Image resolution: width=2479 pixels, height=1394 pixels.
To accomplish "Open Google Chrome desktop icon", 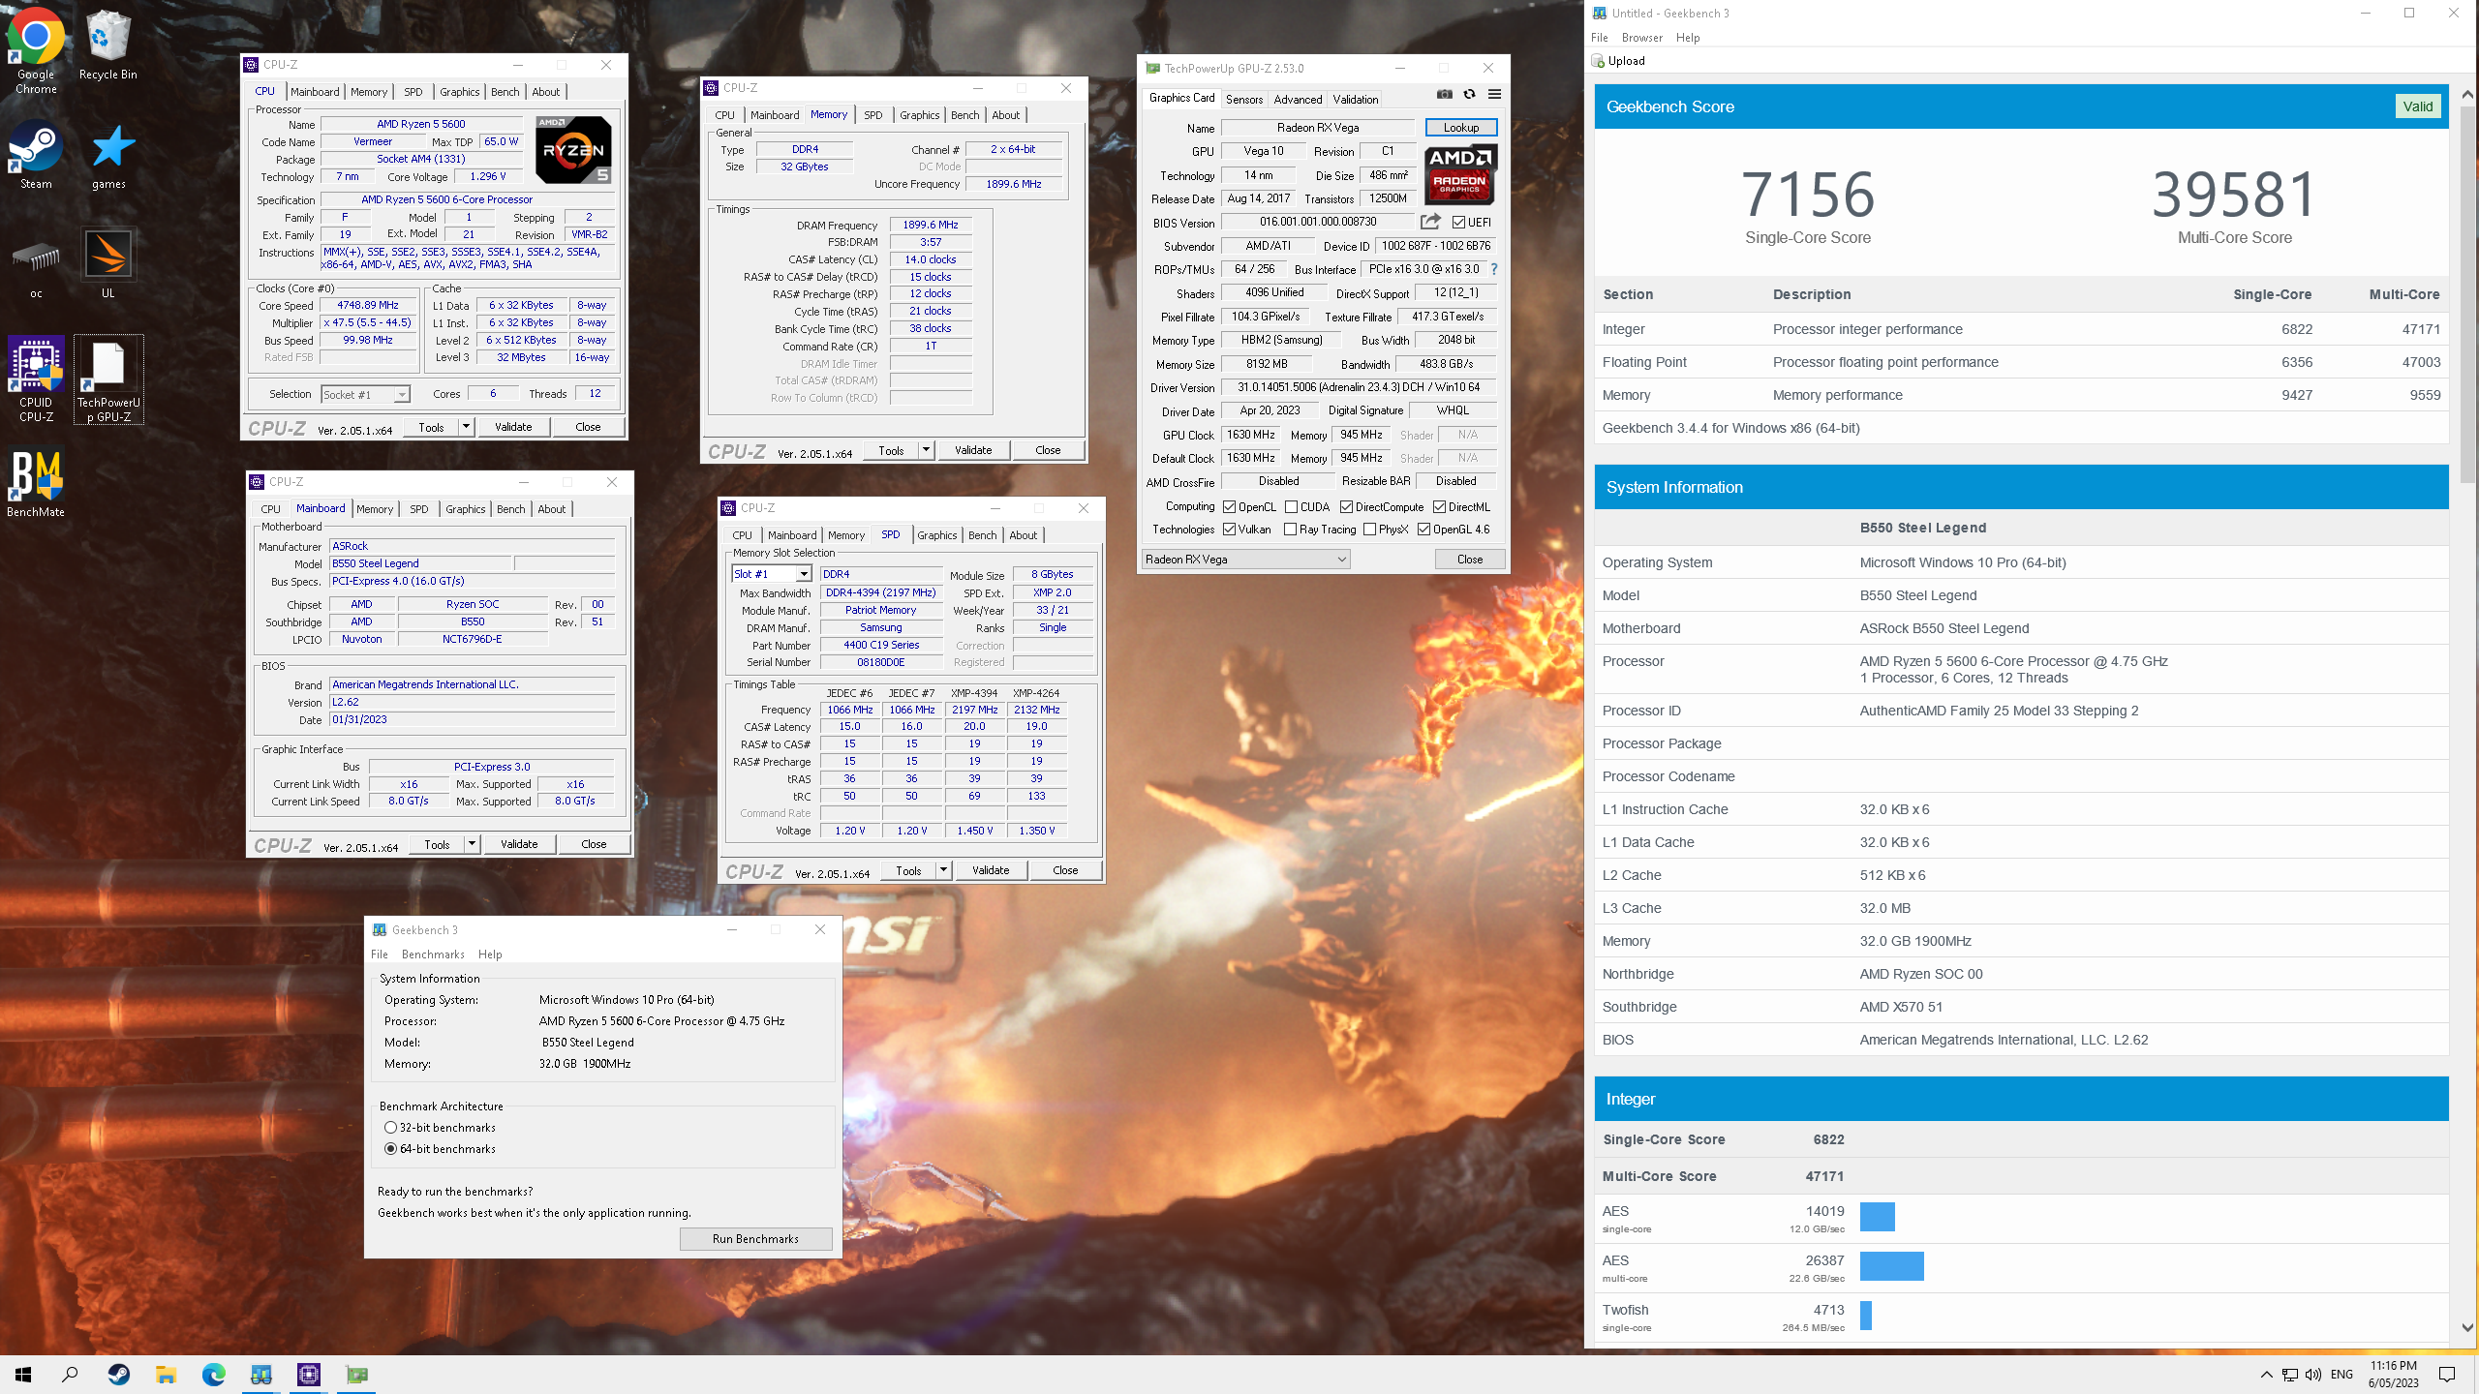I will [36, 52].
